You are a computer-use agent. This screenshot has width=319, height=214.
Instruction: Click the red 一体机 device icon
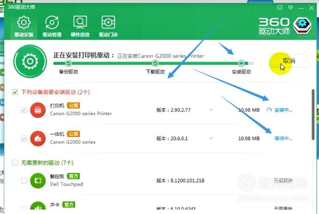(x=38, y=139)
